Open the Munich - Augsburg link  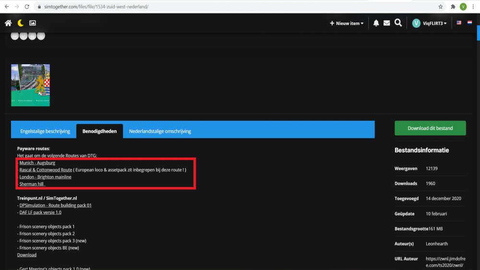[x=37, y=163]
